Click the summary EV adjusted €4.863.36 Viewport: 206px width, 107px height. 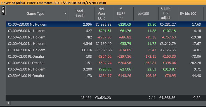click(x=167, y=98)
